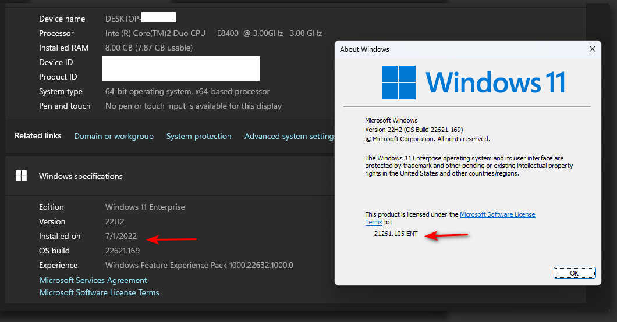Screen dimensions: 617x322
Task: Select the No pen or touch input text
Action: pyautogui.click(x=193, y=106)
